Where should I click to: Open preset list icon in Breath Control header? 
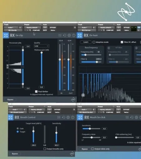tap(59, 117)
